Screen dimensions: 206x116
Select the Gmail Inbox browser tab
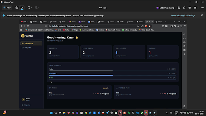72,22
